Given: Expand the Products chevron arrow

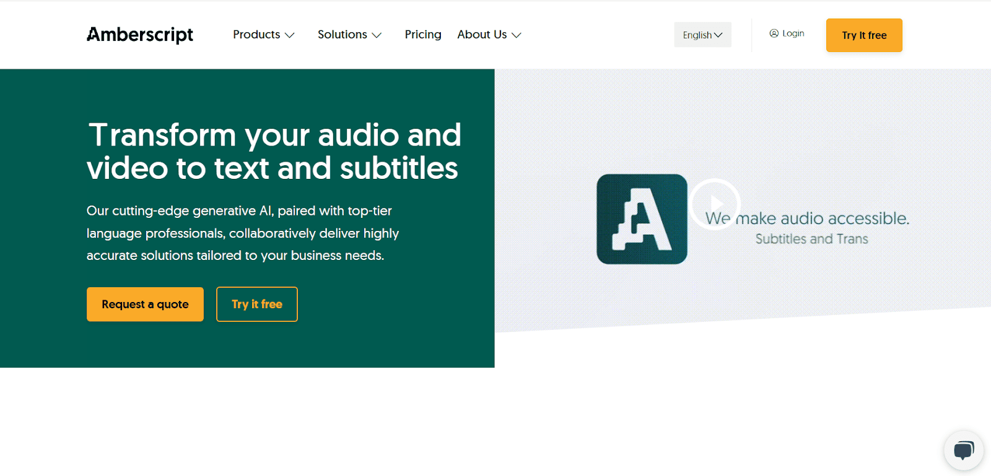Looking at the screenshot, I should click(289, 35).
